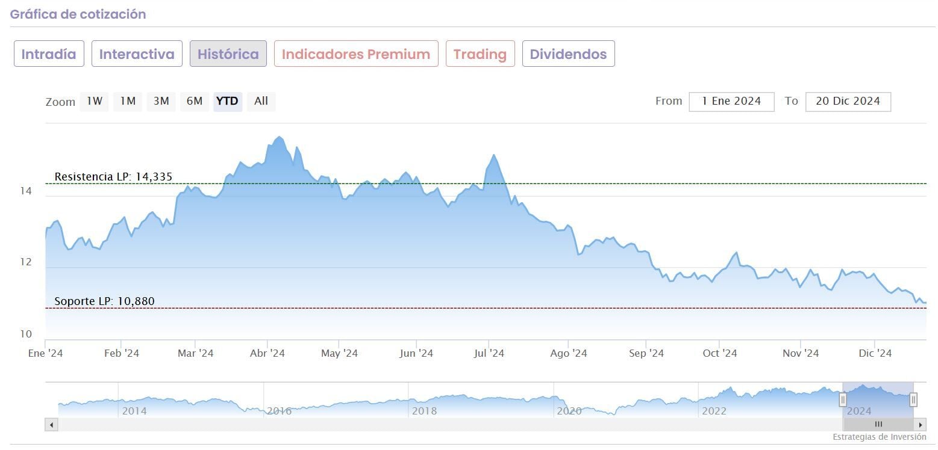Show the Dividendos tab
The image size is (938, 450).
[568, 54]
